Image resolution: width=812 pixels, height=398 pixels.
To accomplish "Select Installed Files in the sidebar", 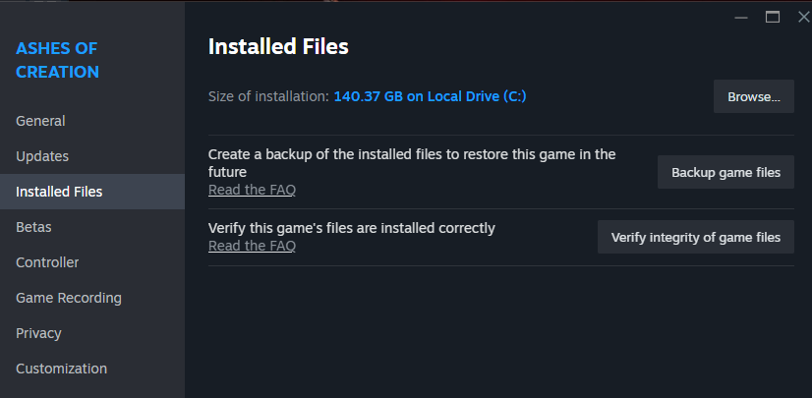I will 59,192.
